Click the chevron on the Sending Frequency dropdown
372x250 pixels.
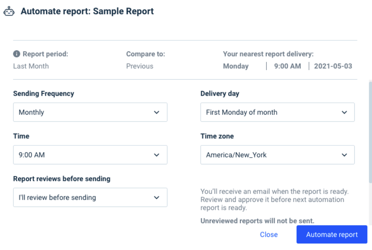point(157,112)
